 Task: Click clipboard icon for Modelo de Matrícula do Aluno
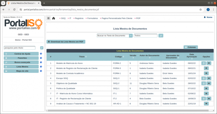point(204,63)
